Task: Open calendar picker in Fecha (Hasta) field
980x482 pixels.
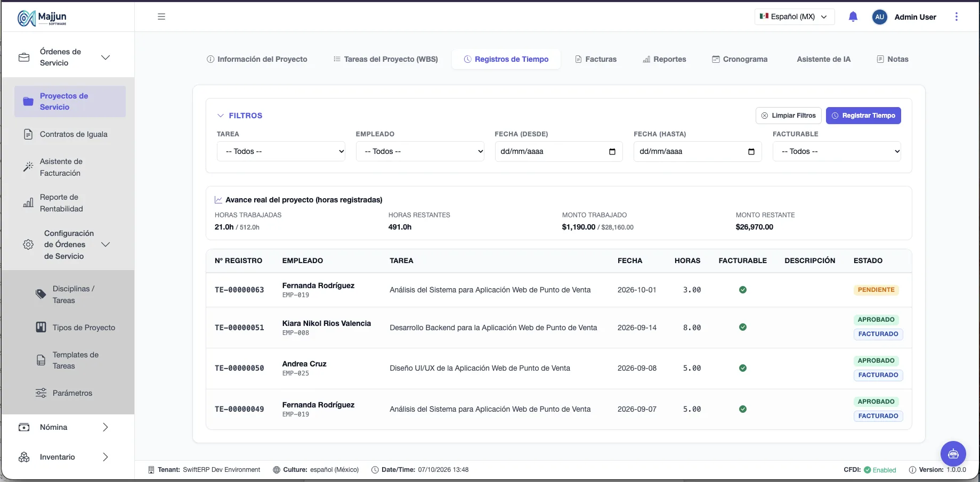Action: pyautogui.click(x=751, y=152)
